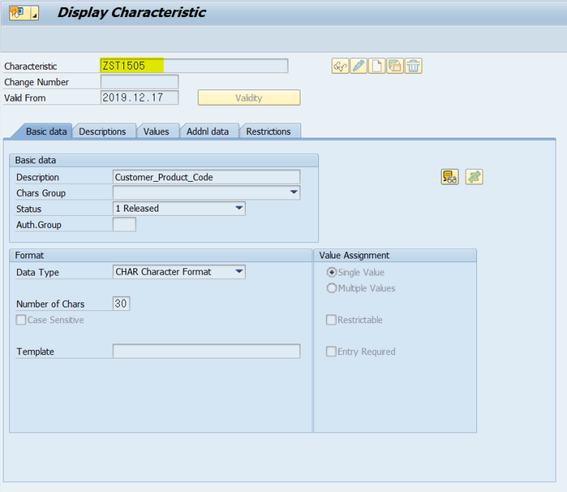Click the Display (glasses) icon
The image size is (567, 492).
point(340,66)
